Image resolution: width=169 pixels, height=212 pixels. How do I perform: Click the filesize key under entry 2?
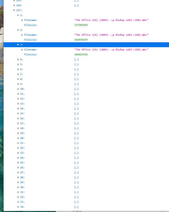pos(31,40)
